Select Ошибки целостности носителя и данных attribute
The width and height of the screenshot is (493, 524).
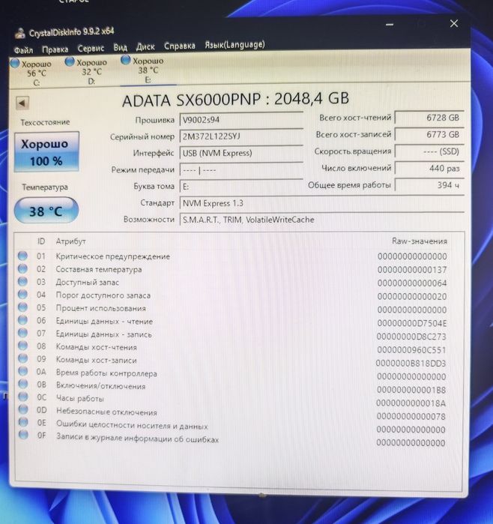coord(132,425)
